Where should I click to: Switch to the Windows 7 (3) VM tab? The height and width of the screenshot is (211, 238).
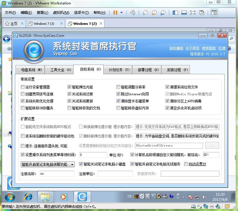tap(44, 24)
